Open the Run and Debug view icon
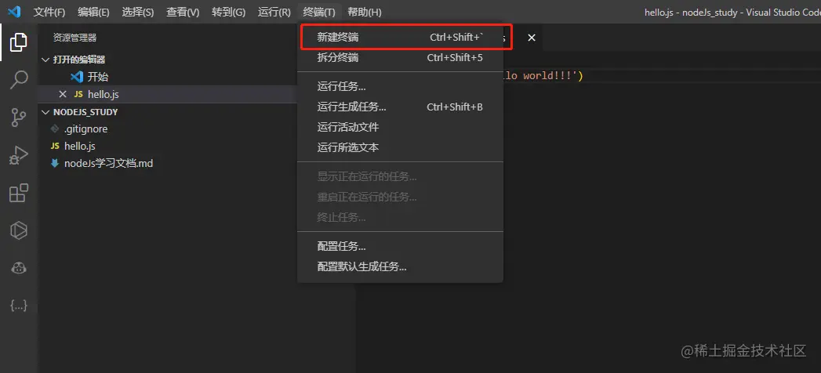Screen dimensions: 821x373 (x=18, y=155)
